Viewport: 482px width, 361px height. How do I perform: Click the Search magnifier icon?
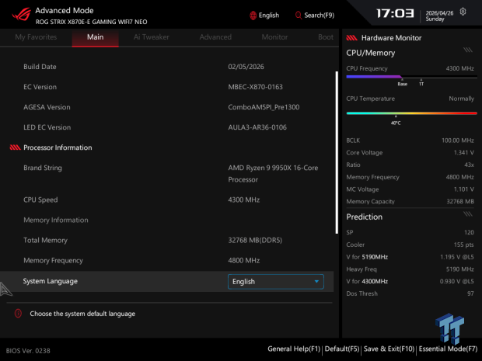298,15
